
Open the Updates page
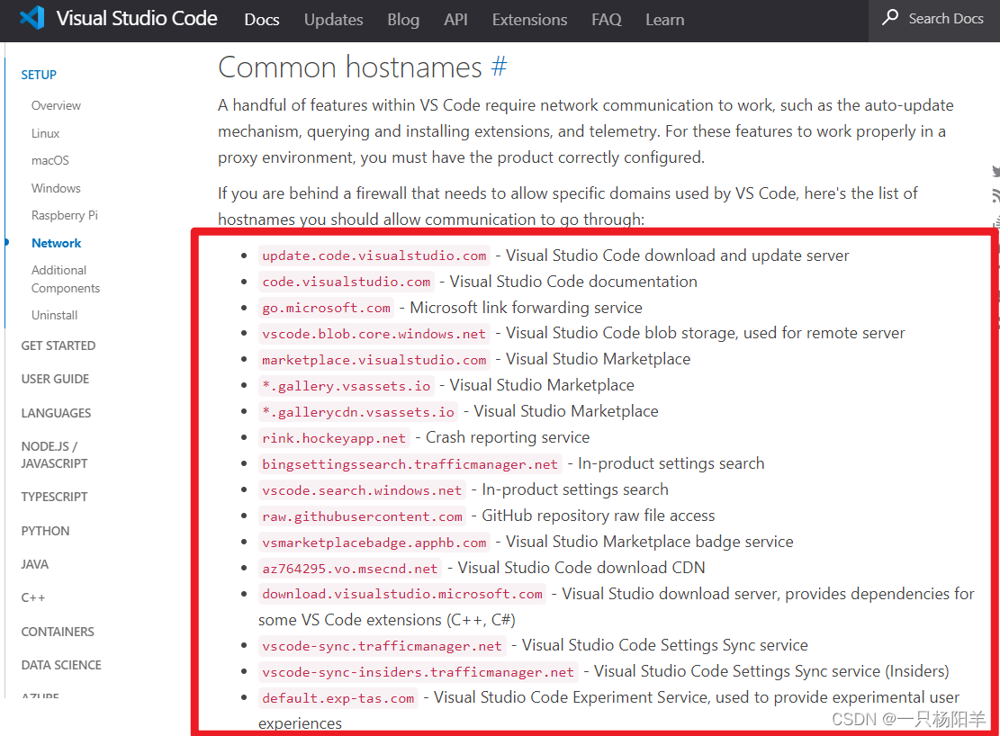[334, 20]
